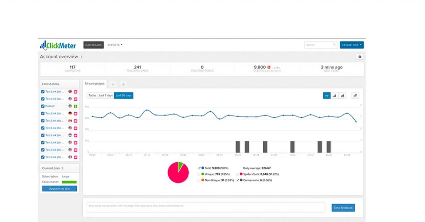Click the pie chart

(178, 173)
